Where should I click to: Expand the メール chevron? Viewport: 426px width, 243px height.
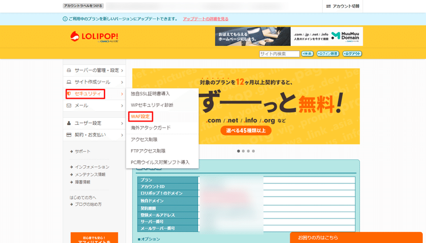122,106
